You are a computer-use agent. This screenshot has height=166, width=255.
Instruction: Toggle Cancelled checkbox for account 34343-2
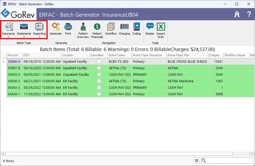[x=99, y=87]
